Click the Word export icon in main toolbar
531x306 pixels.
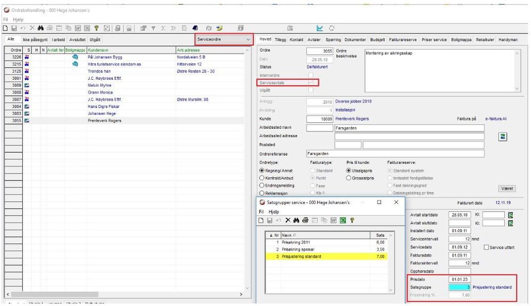(x=78, y=28)
